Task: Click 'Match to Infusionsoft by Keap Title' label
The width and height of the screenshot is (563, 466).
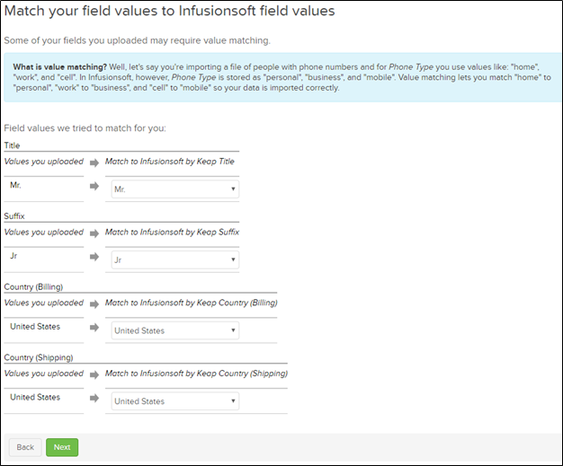Action: pyautogui.click(x=169, y=162)
